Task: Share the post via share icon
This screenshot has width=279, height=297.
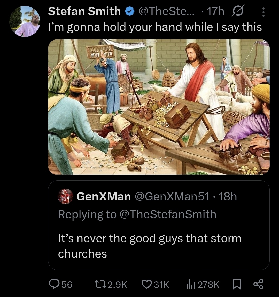Action: (x=258, y=284)
